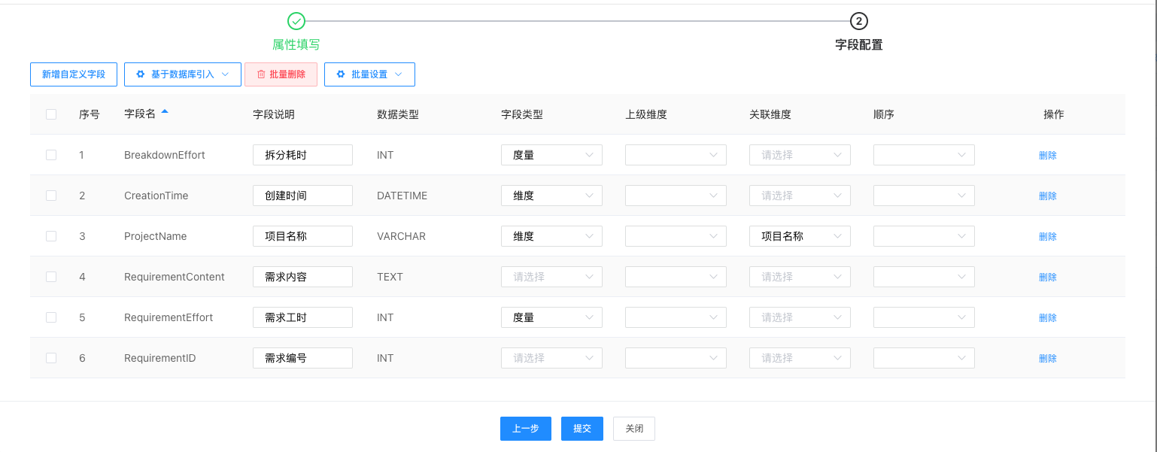Click the 新增自定义字段 button

[74, 74]
